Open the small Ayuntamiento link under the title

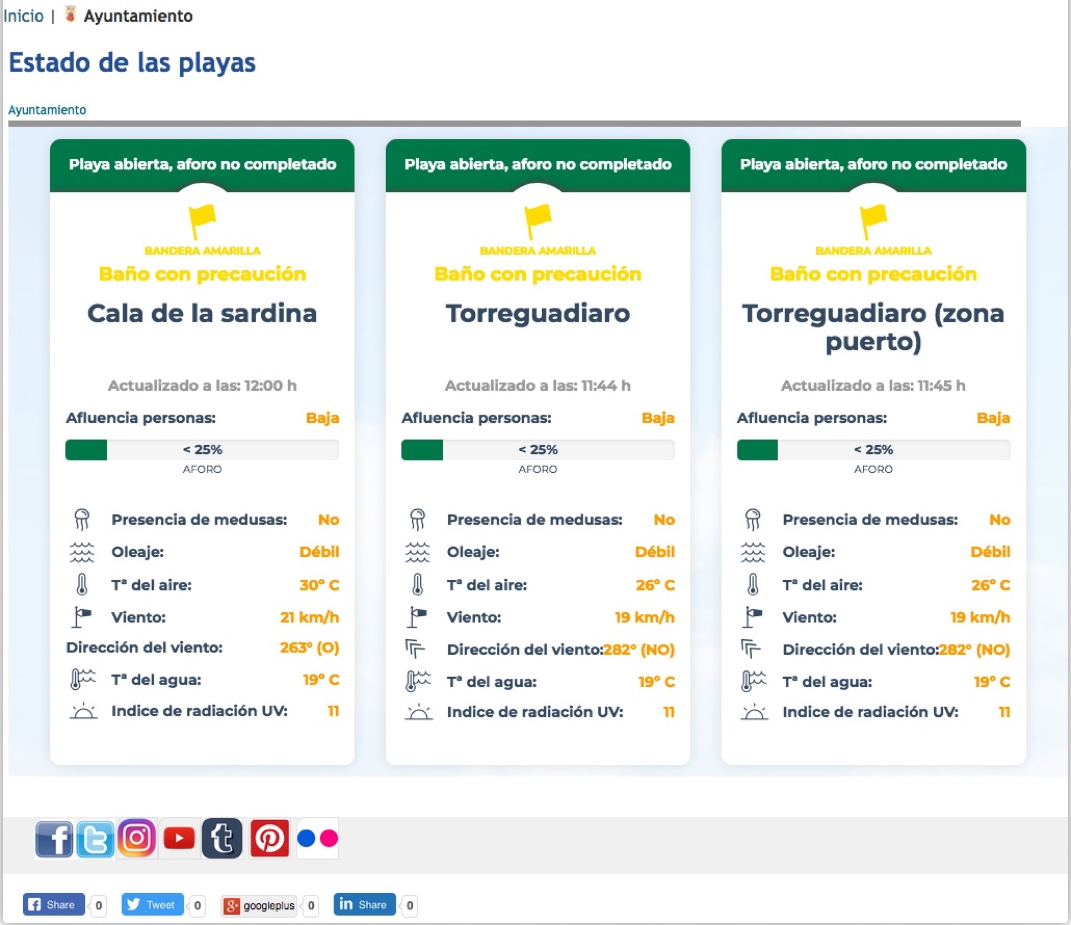coord(47,110)
